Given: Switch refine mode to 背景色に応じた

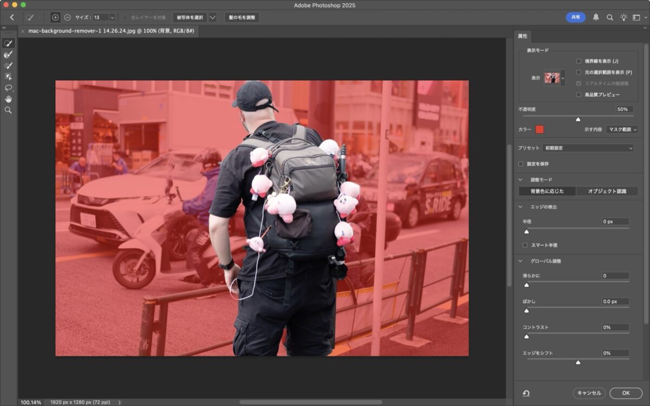Looking at the screenshot, I should [x=547, y=191].
